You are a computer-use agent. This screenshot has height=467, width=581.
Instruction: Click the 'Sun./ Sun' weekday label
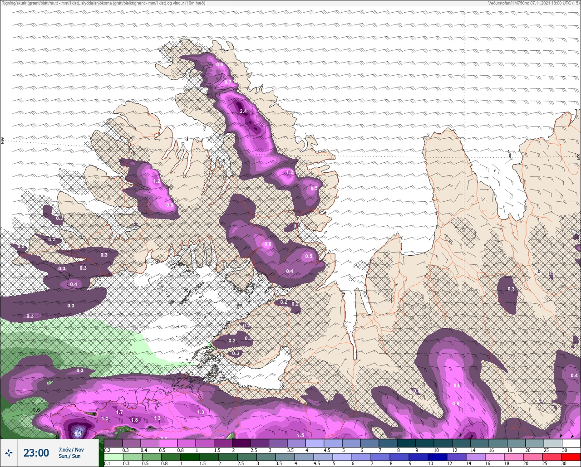[x=69, y=456]
